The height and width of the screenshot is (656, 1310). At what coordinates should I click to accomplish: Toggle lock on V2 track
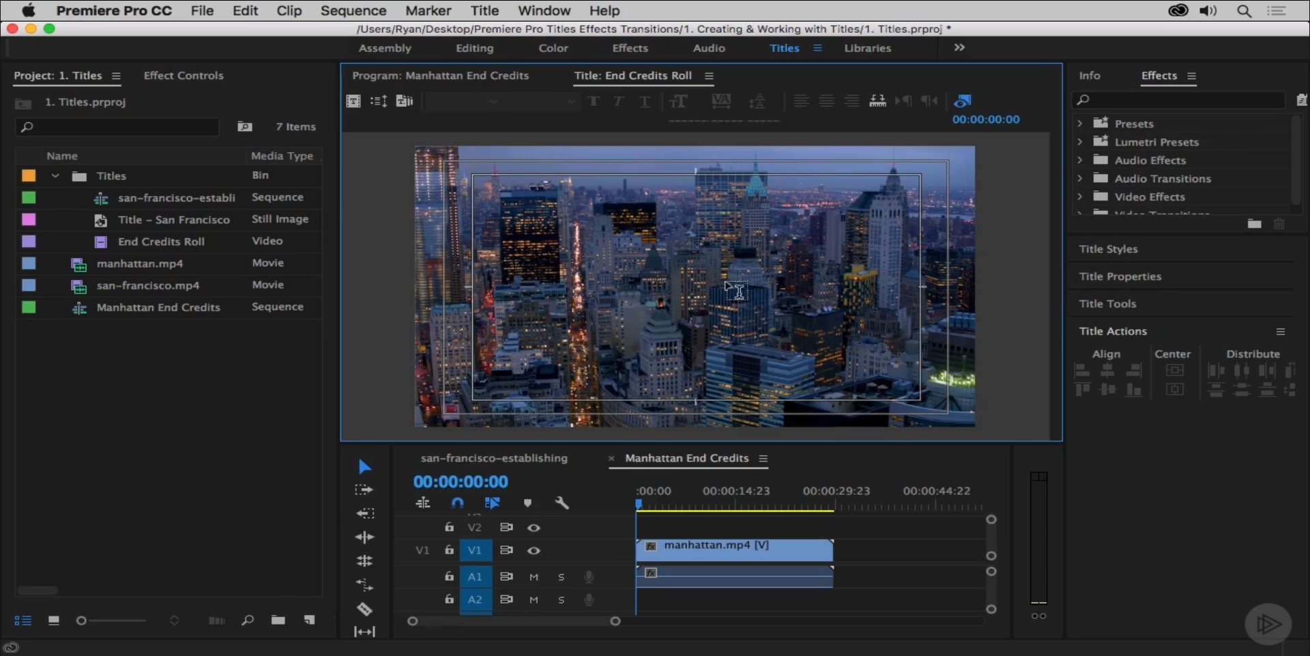click(x=449, y=527)
